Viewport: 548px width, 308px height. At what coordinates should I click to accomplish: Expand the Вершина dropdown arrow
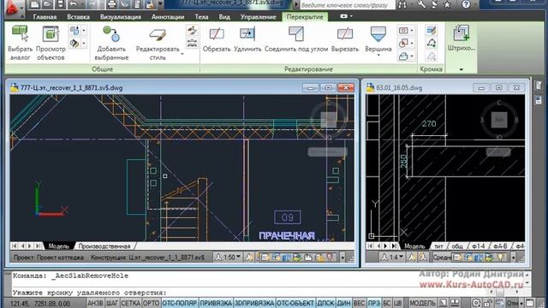(378, 56)
